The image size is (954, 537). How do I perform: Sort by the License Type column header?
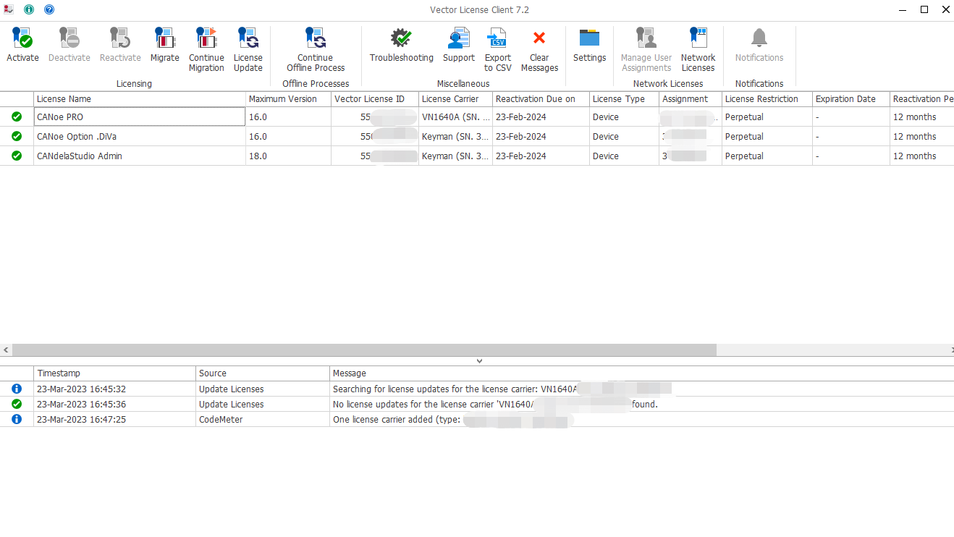[x=624, y=99]
